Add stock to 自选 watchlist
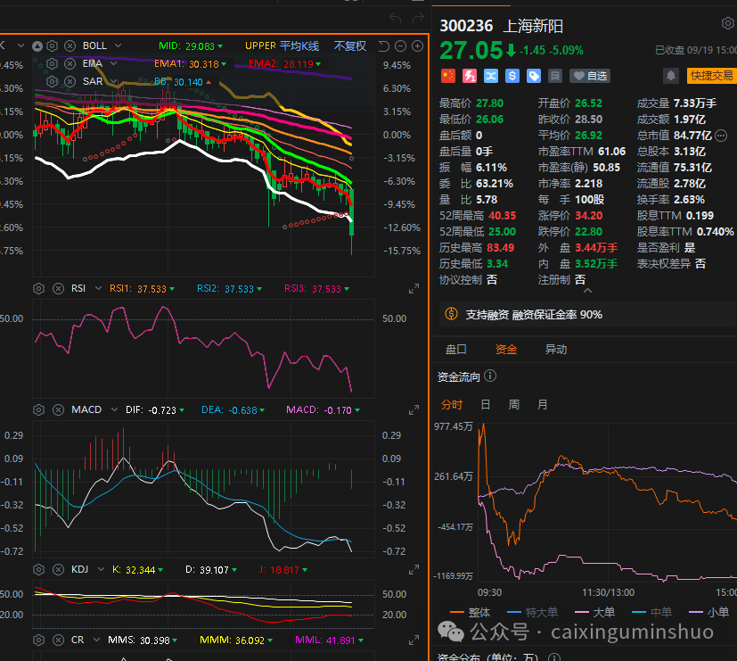The height and width of the screenshot is (661, 737). point(590,76)
